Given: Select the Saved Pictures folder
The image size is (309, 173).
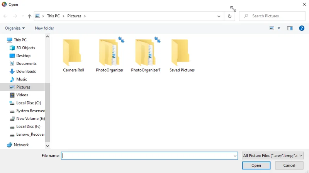Looking at the screenshot, I should click(x=182, y=55).
